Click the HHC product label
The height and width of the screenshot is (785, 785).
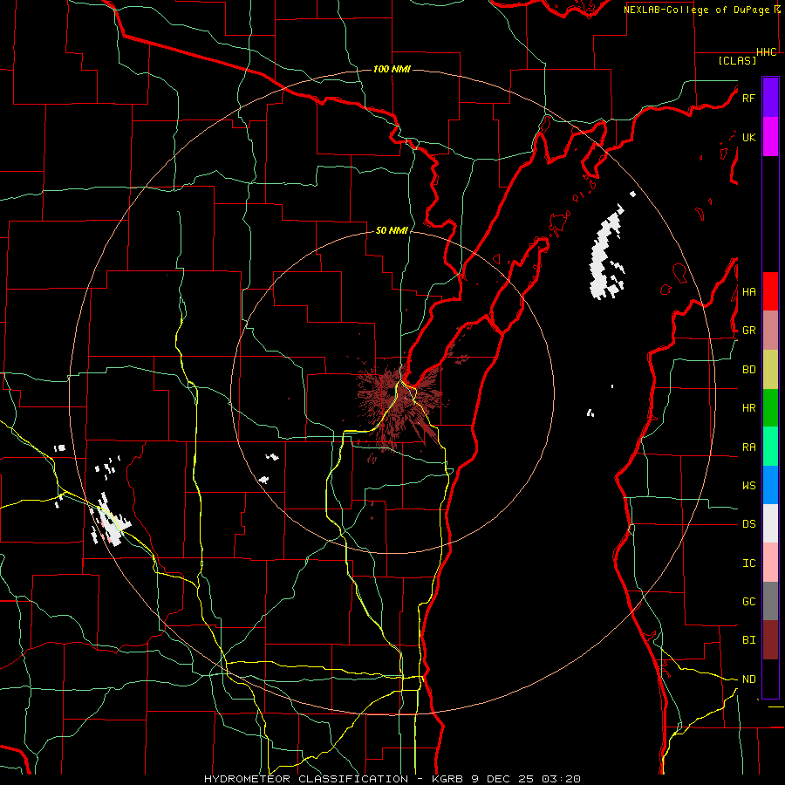(x=767, y=52)
